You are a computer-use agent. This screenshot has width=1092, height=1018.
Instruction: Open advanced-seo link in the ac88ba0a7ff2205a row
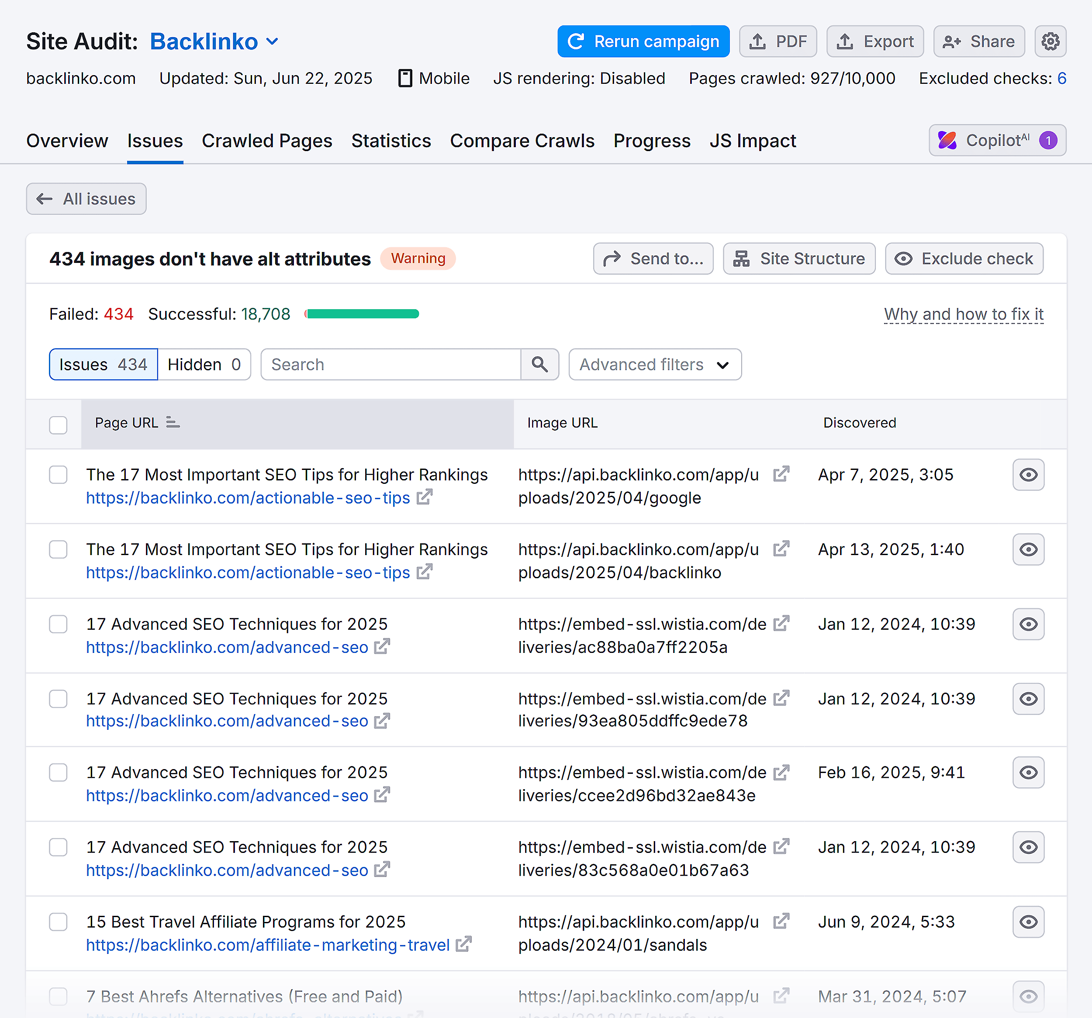tap(227, 647)
